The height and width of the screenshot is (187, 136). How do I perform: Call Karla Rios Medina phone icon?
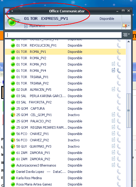point(119,178)
